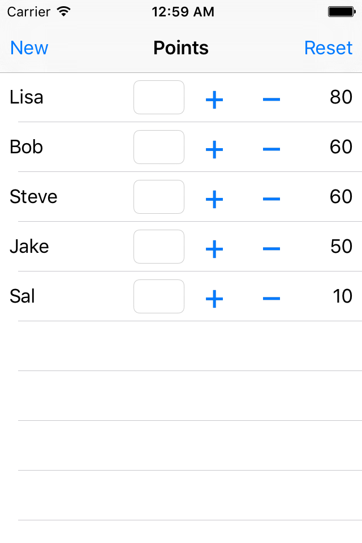Click the points text field beside Sal
This screenshot has height=543, width=362.
tap(158, 296)
